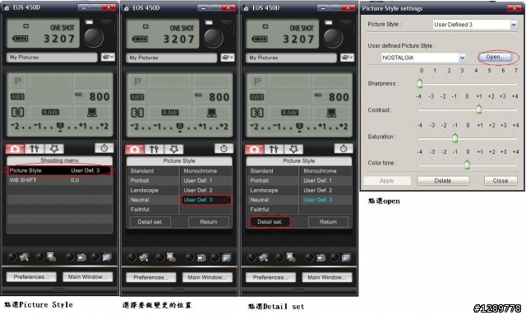Click exposure compensation scale in Shooting menu window

click(59, 127)
